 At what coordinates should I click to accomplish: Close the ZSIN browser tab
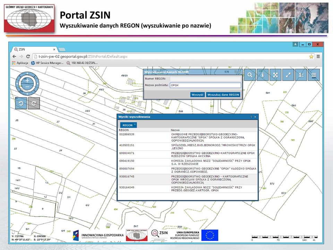54,49
